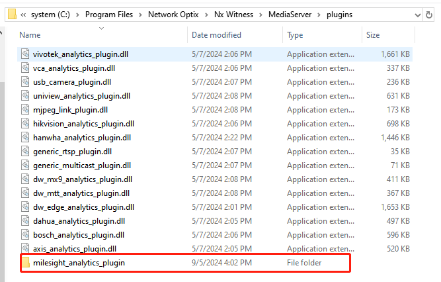The image size is (441, 282).
Task: Click the hikvision_analytics_plugin.dll file icon
Action: point(25,123)
